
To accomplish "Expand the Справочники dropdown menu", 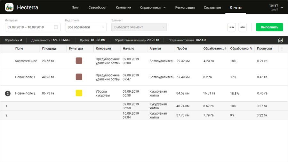I will point(153,7).
